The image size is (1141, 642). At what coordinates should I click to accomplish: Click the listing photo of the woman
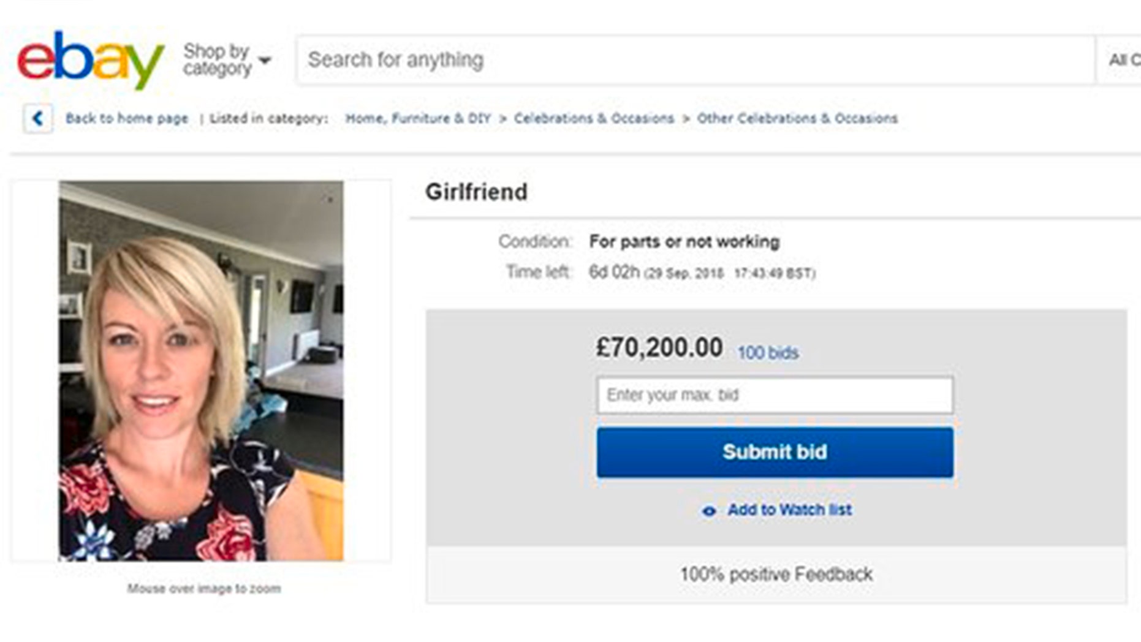201,371
